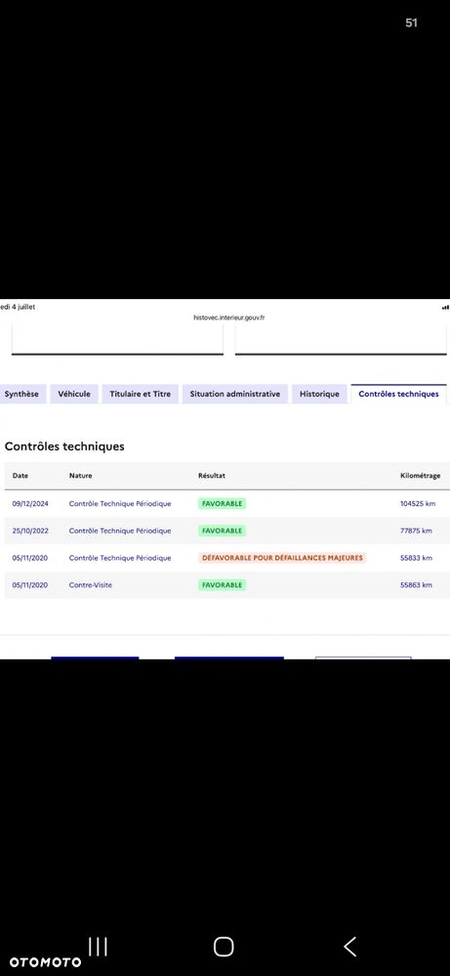Click the DÉFAVORABLE POUR DÉFAILLANCES MAJEURES badge

point(282,558)
